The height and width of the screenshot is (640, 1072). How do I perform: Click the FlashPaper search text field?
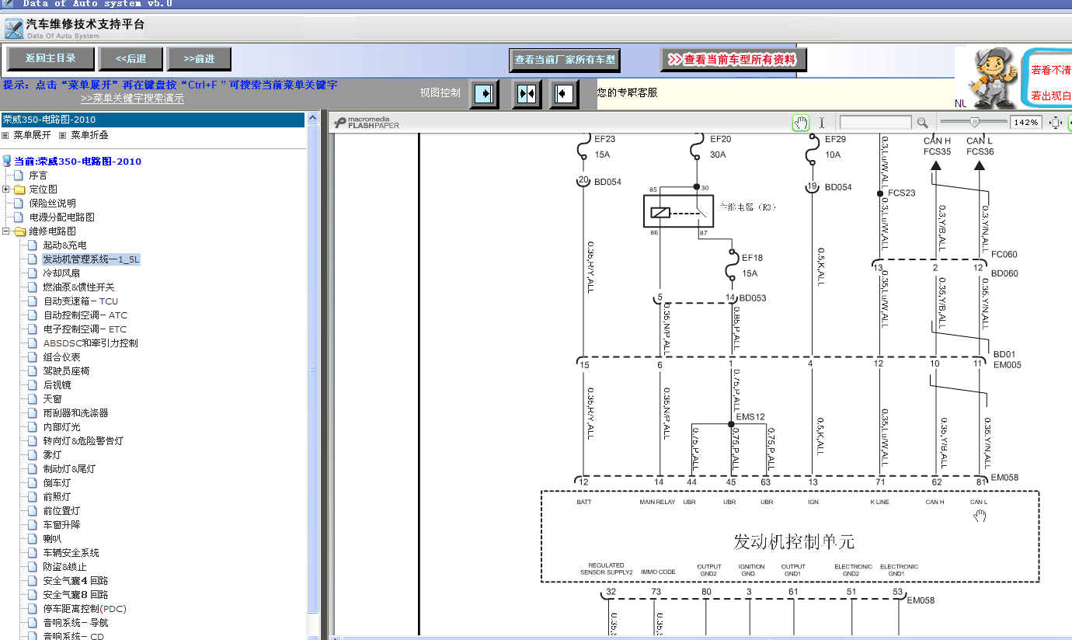click(x=875, y=123)
